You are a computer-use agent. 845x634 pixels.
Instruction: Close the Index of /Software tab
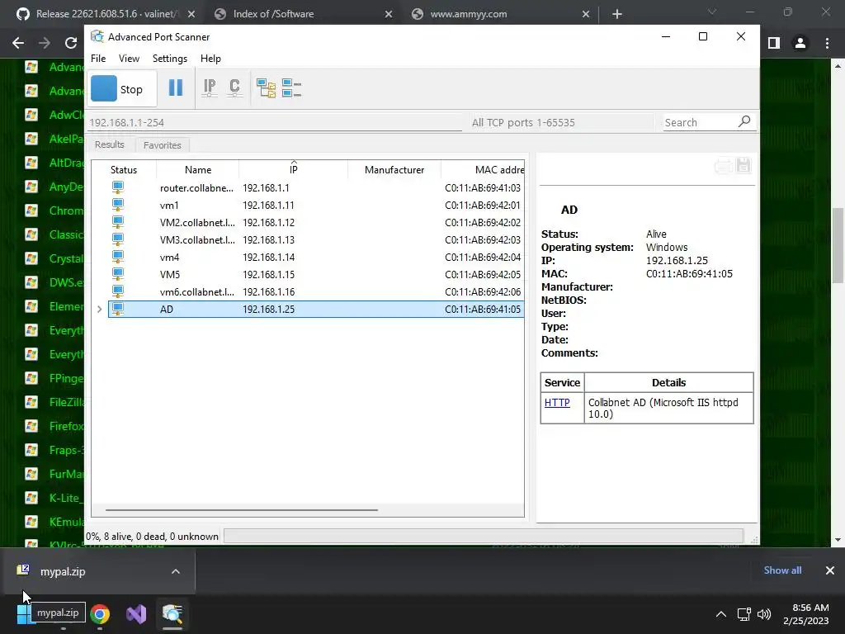click(389, 14)
